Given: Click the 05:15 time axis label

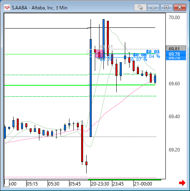Looking at the screenshot, I should (32, 184).
